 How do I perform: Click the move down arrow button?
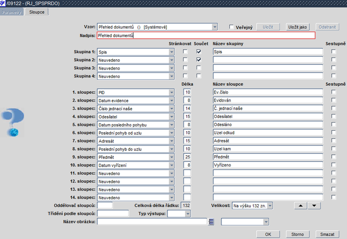pyautogui.click(x=315, y=205)
